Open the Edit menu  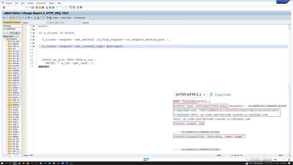(x=16, y=3)
